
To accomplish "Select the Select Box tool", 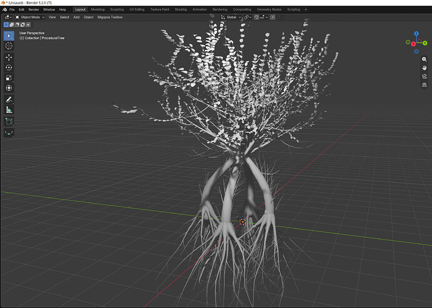I will (x=9, y=36).
